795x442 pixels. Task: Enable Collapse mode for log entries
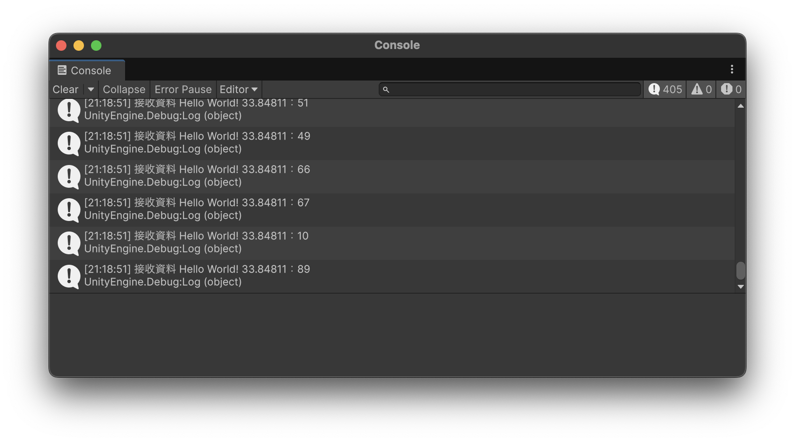(124, 89)
